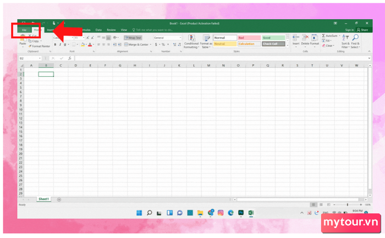Viewport: 385px width, 238px height.
Task: Click the Share button
Action: pyautogui.click(x=362, y=30)
